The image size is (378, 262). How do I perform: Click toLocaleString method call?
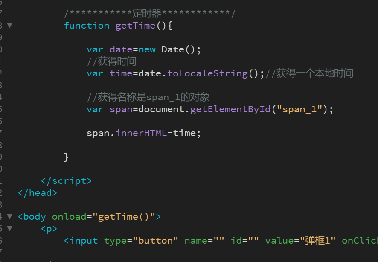point(208,73)
